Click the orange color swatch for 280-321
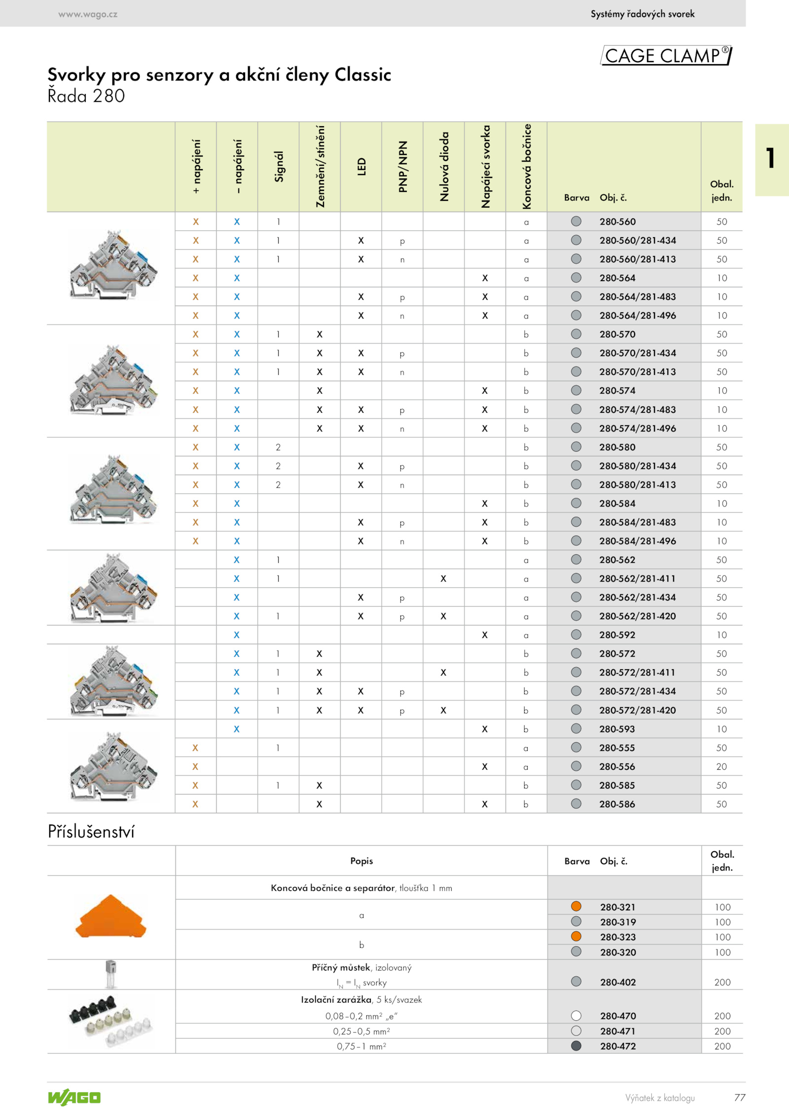 tap(576, 906)
